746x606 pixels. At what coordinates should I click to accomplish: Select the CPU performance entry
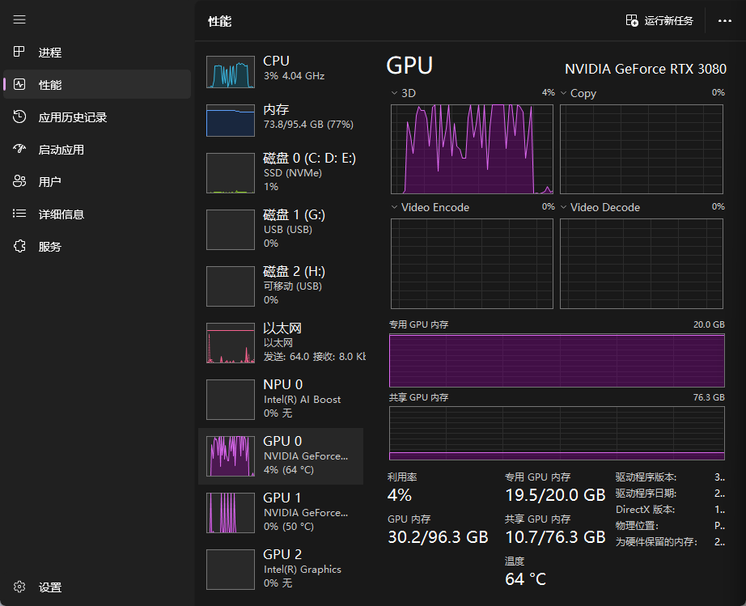281,72
